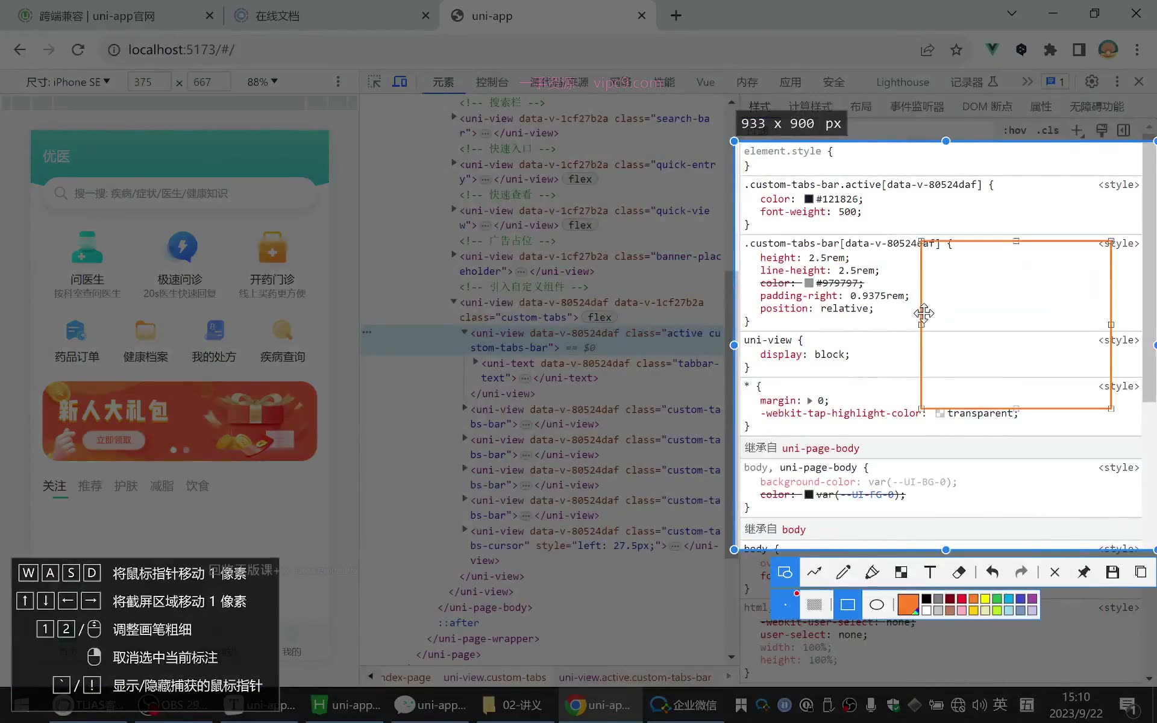Screen dimensions: 1157x723
Task: Open the Chrome extensions puzzle icon
Action: click(x=1050, y=50)
